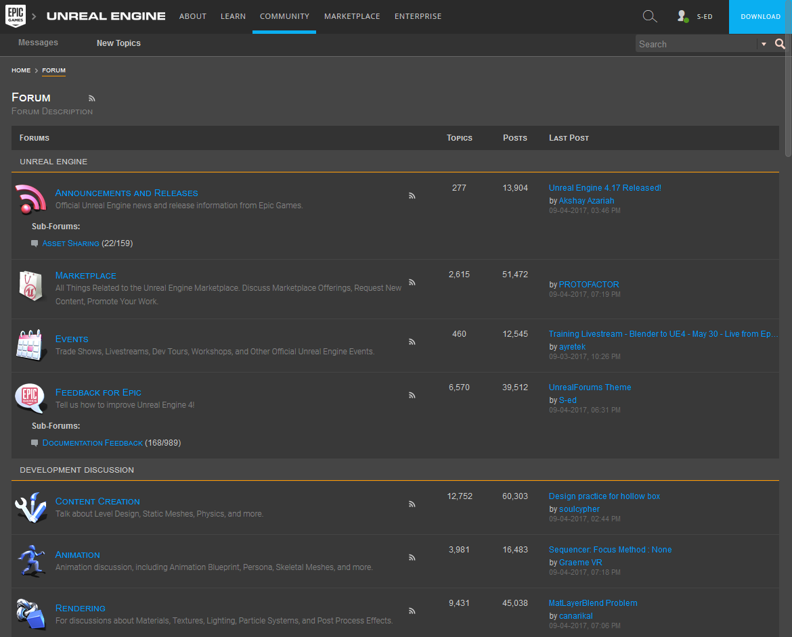The image size is (792, 637).
Task: Click the RSS icon for the Events forum
Action: 412,341
